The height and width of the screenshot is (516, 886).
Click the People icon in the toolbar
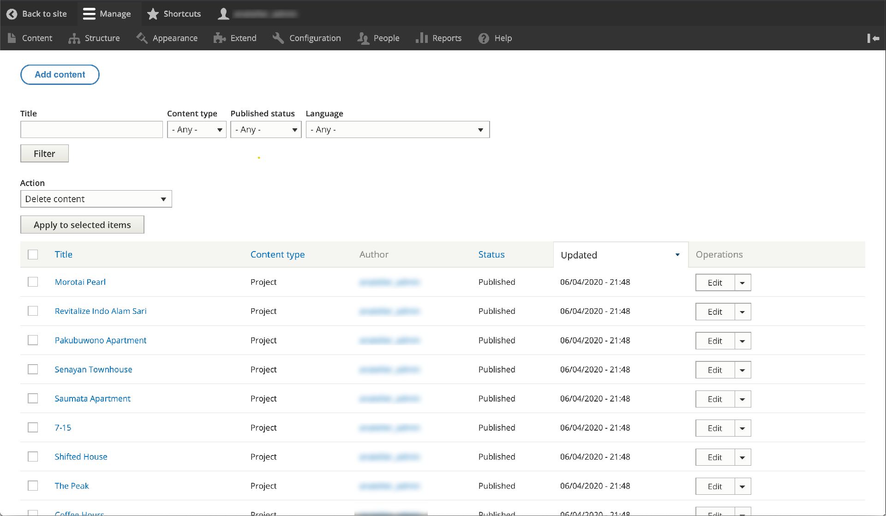pyautogui.click(x=363, y=38)
